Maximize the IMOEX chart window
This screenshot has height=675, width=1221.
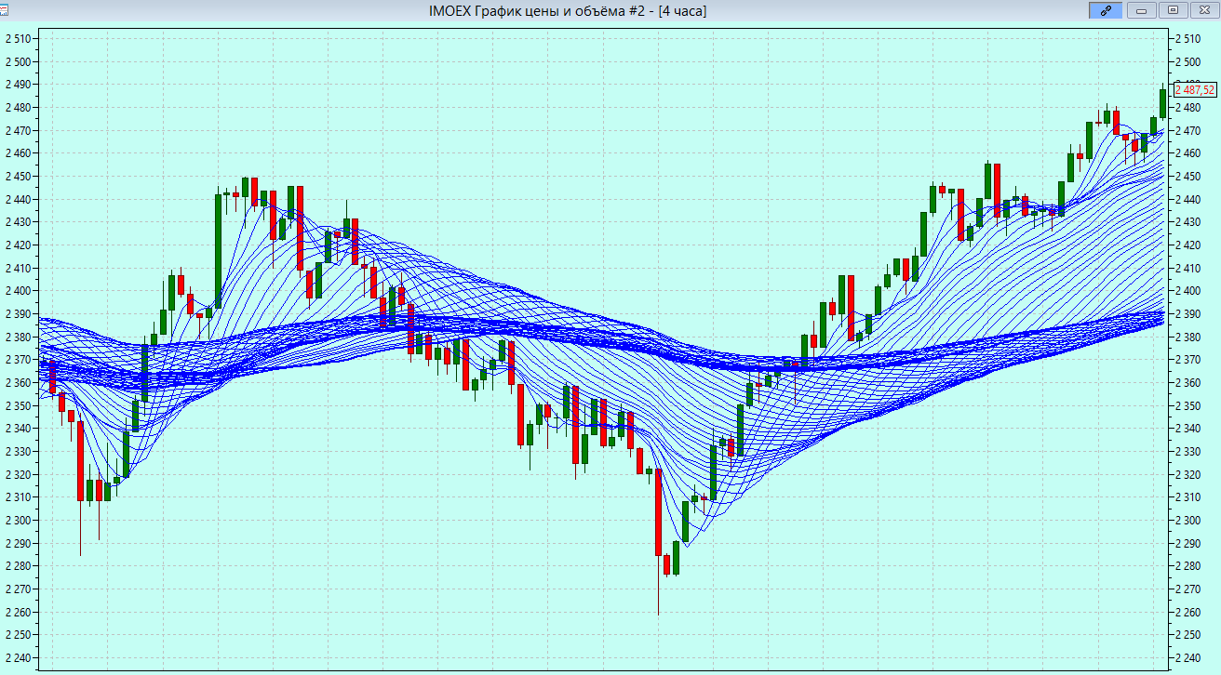click(x=1173, y=10)
